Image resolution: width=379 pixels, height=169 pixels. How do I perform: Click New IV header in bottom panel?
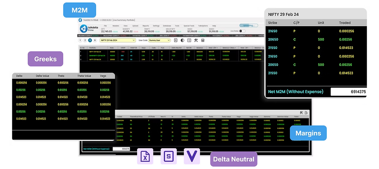coord(163,117)
